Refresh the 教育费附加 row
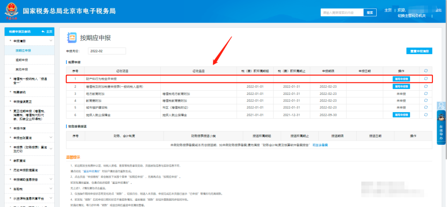447x207 pixels. (x=426, y=101)
